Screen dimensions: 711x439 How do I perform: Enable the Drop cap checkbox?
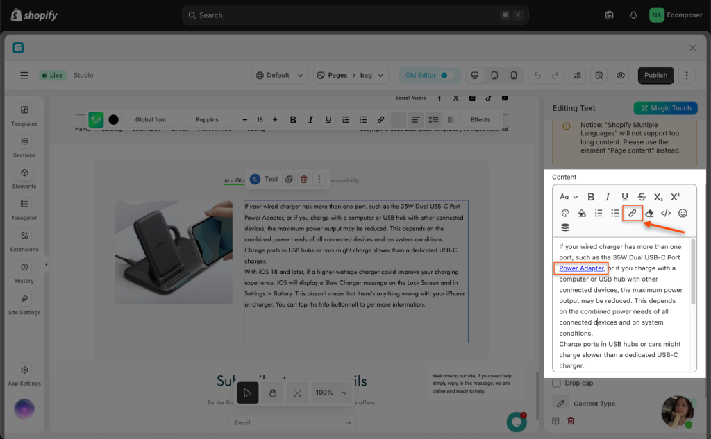(556, 383)
